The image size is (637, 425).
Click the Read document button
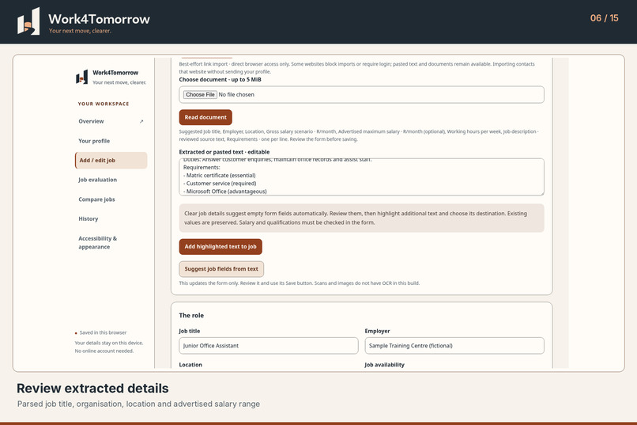coord(205,117)
